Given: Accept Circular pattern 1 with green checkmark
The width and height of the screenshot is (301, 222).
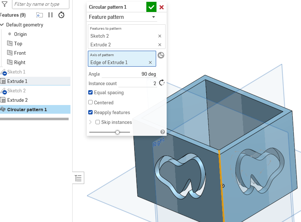Looking at the screenshot, I should (x=151, y=7).
